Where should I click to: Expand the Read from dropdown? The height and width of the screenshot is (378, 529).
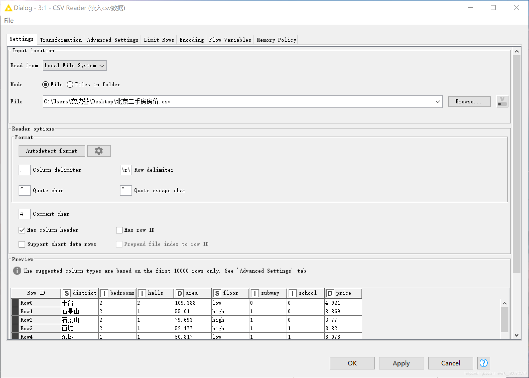pos(75,66)
